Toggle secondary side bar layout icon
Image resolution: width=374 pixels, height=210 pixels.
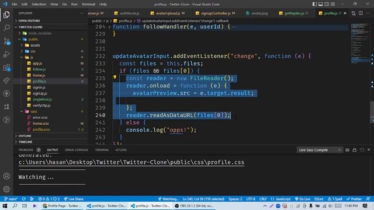point(327,4)
